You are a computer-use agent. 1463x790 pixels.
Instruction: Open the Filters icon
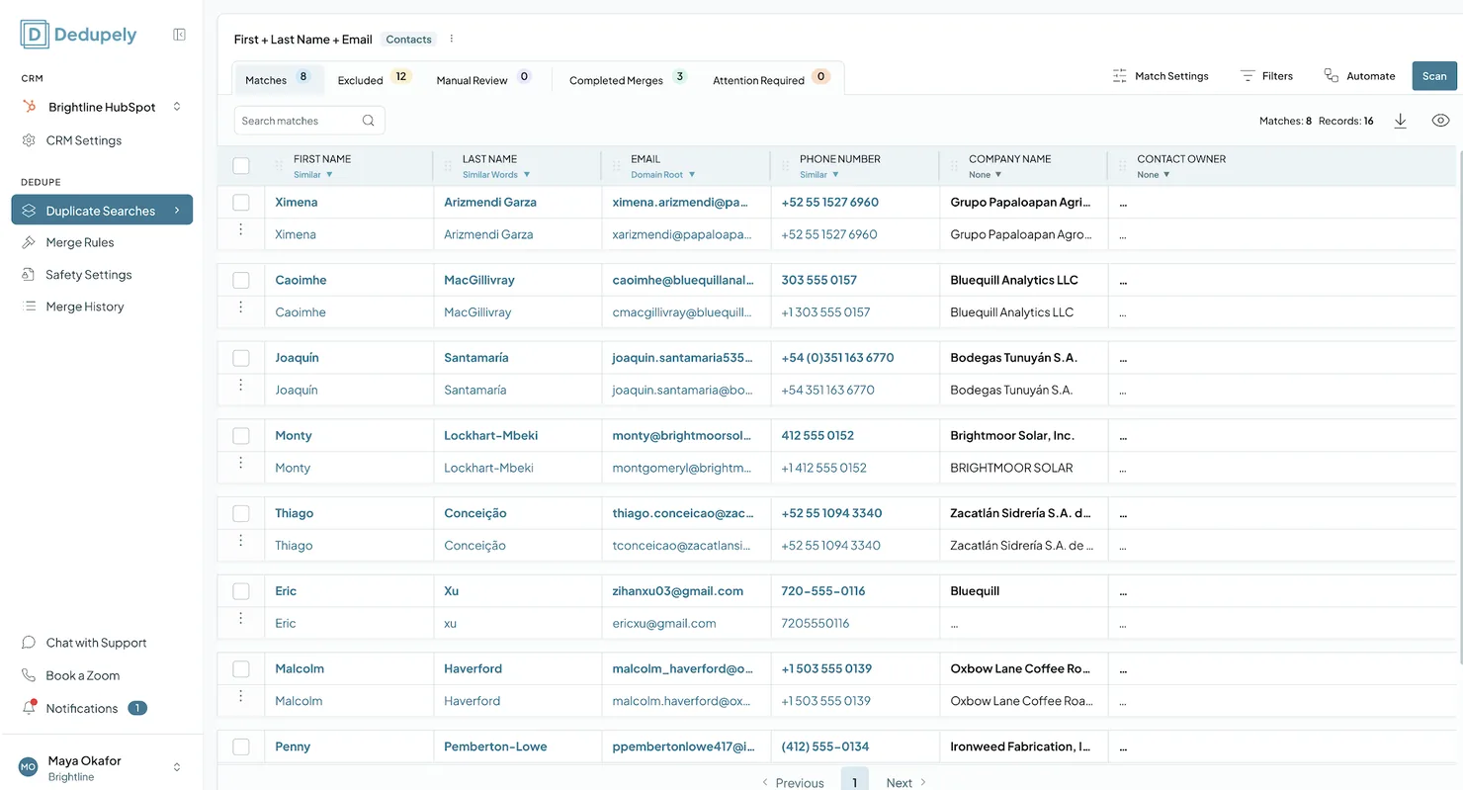pos(1248,76)
